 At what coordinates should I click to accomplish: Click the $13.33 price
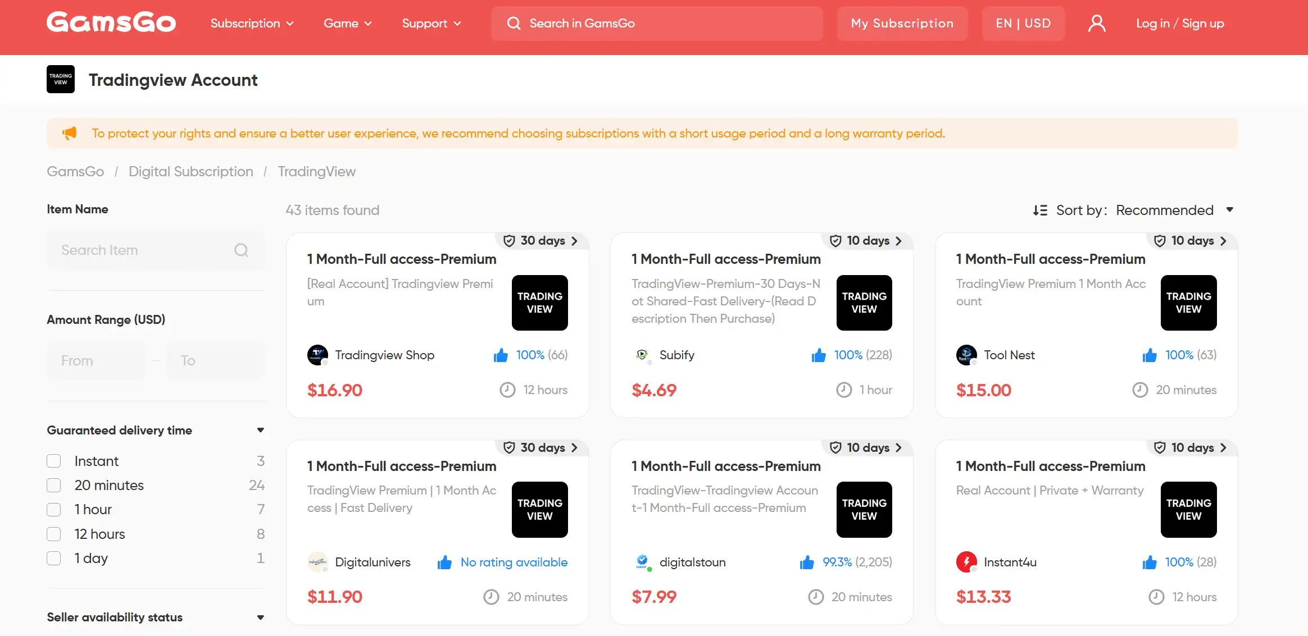pos(983,597)
